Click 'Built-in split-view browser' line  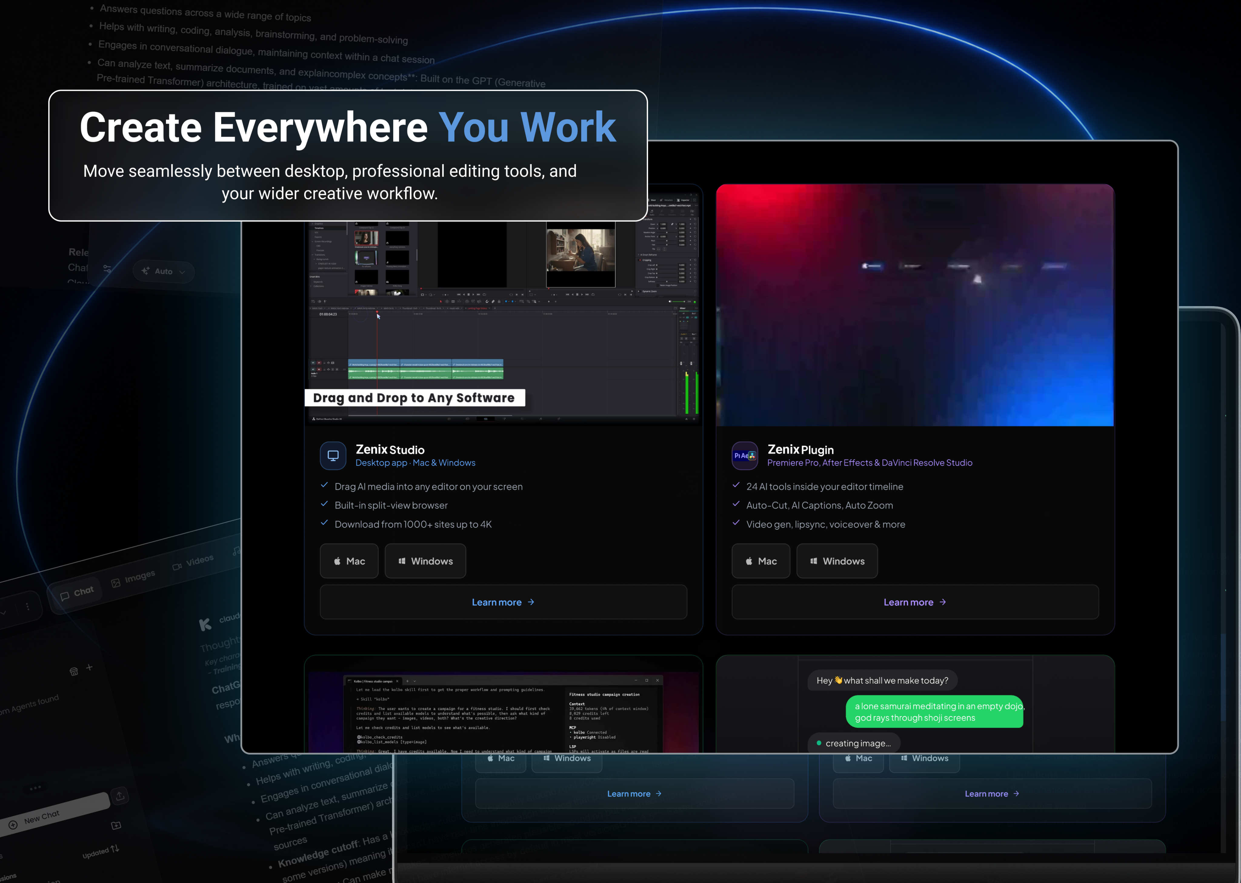coord(391,505)
